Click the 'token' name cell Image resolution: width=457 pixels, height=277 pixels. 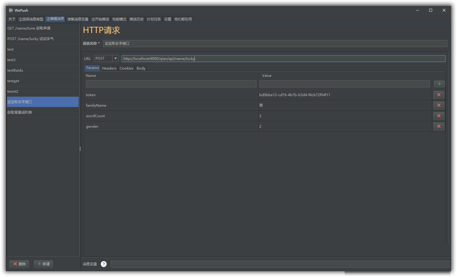pos(172,95)
